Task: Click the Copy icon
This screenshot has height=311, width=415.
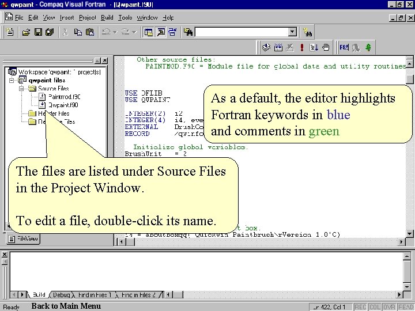Action: click(78, 32)
